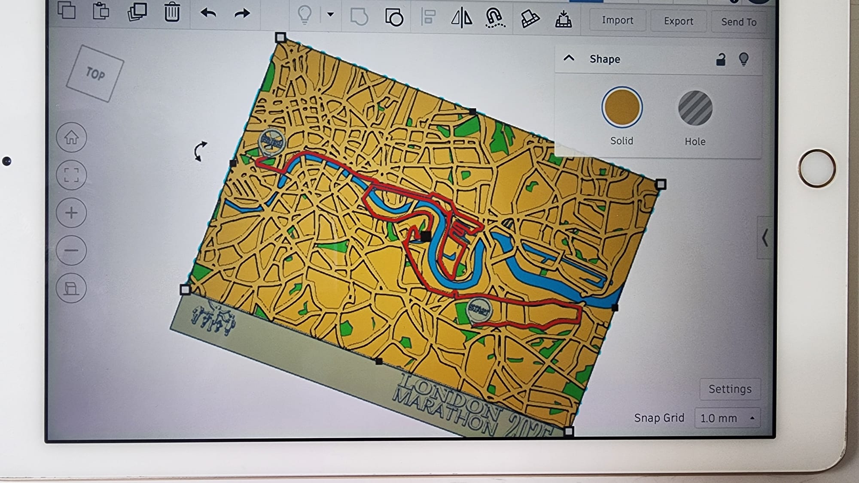Open the Export button
859x483 pixels.
click(679, 21)
